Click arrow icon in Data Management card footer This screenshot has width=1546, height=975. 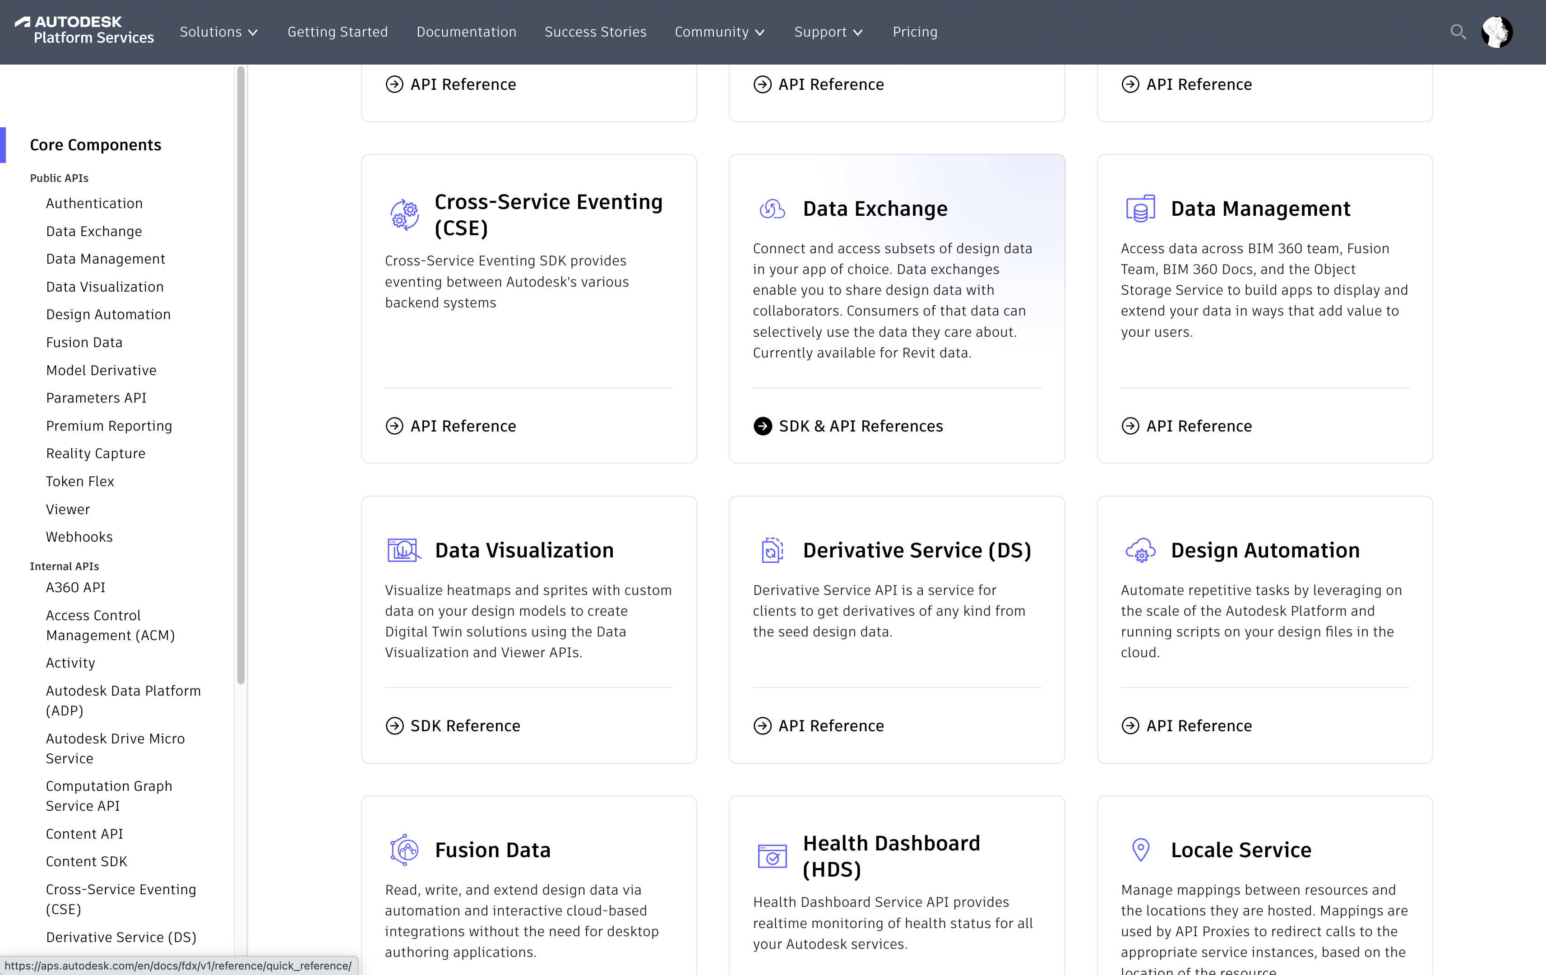tap(1130, 426)
